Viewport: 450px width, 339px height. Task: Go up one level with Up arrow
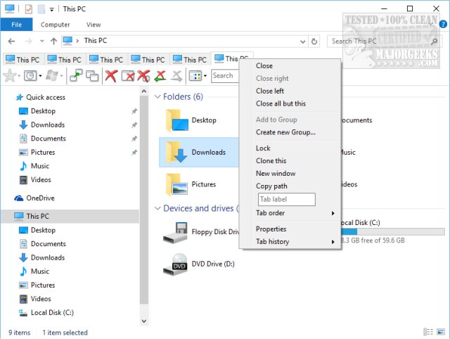coord(53,41)
